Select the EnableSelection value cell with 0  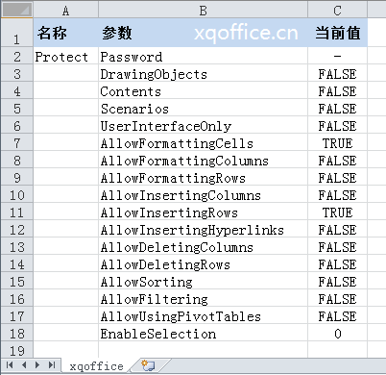(337, 334)
